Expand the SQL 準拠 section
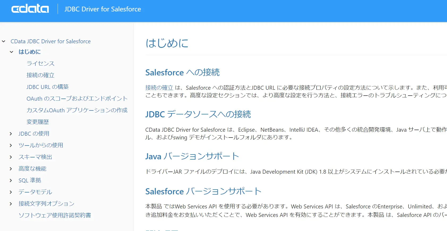The width and height of the screenshot is (447, 231). tap(11, 181)
